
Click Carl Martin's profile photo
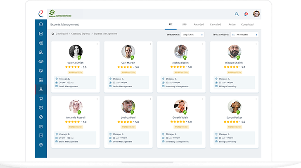point(128,51)
